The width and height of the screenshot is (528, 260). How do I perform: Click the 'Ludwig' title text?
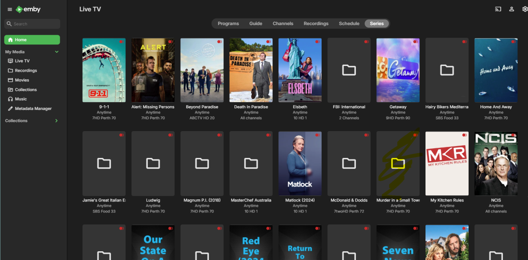153,200
